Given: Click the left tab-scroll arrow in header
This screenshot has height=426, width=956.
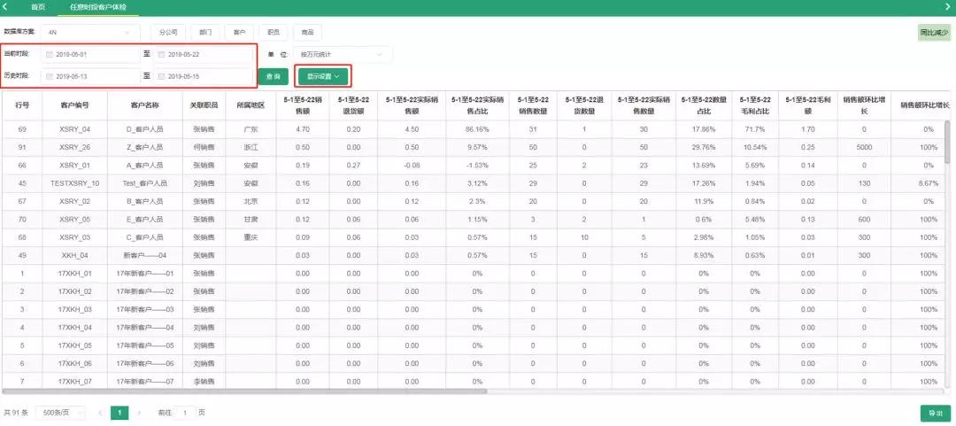Looking at the screenshot, I should tap(5, 6).
